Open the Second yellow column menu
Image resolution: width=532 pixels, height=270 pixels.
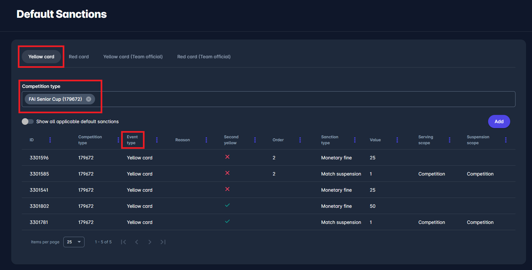pyautogui.click(x=255, y=140)
